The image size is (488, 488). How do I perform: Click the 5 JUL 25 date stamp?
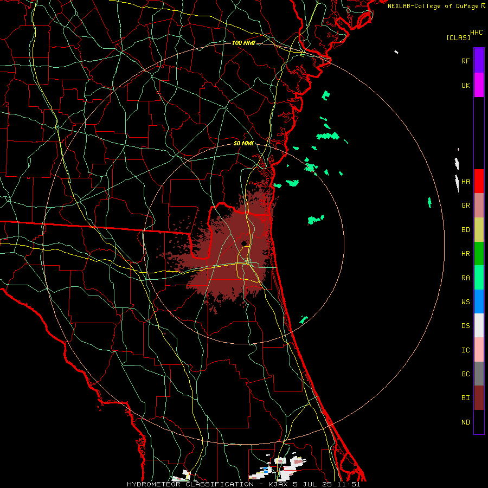click(313, 484)
